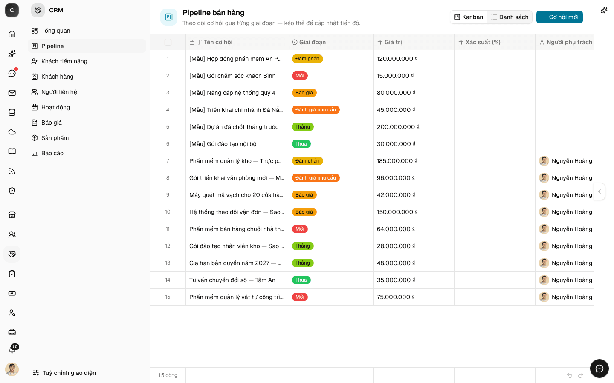Open the RSS feed icon in rail
Image resolution: width=614 pixels, height=383 pixels.
(x=12, y=171)
